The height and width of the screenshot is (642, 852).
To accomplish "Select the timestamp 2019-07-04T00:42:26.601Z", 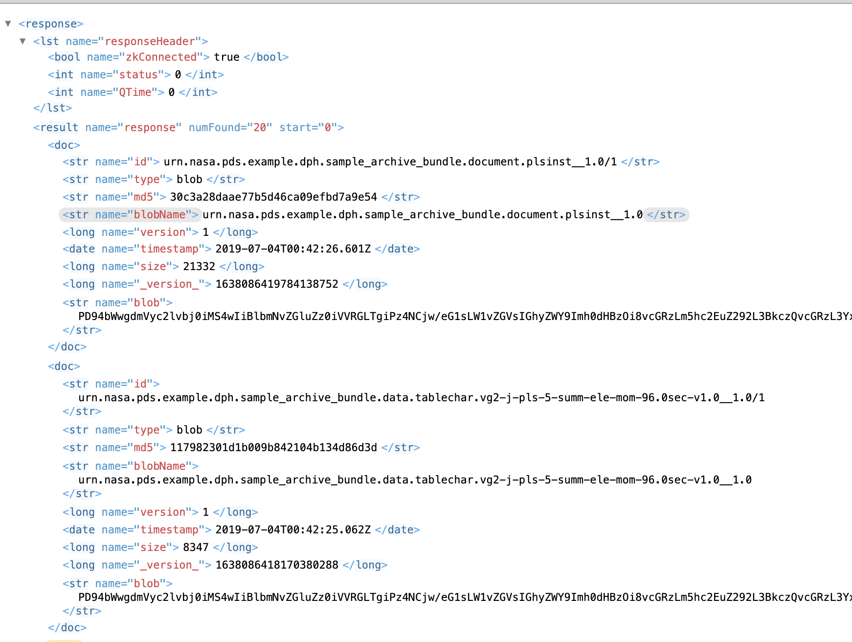I will pyautogui.click(x=292, y=249).
